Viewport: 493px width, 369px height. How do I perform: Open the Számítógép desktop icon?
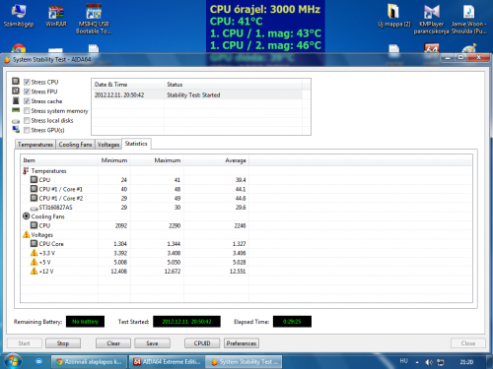pyautogui.click(x=19, y=16)
